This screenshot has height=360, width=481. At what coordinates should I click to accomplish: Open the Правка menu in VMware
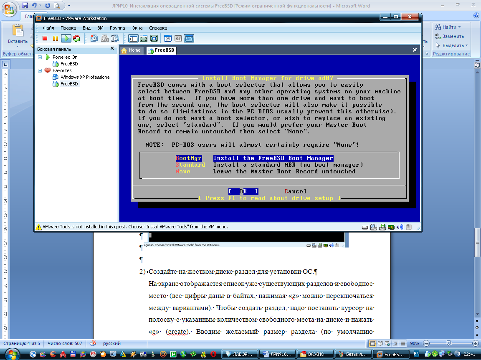pos(68,28)
